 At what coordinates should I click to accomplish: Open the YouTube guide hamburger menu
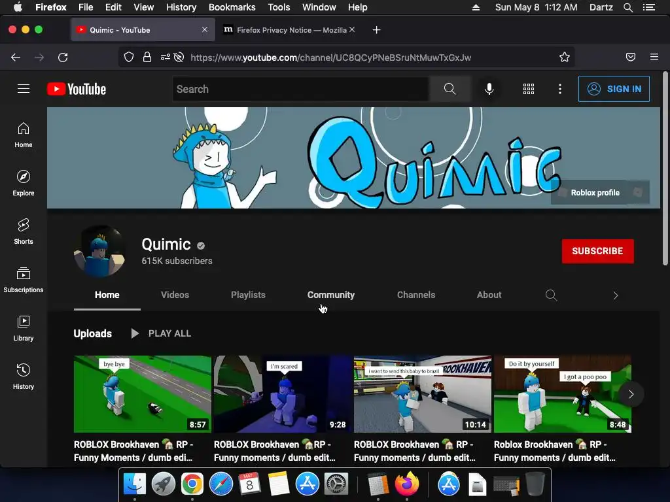(24, 89)
